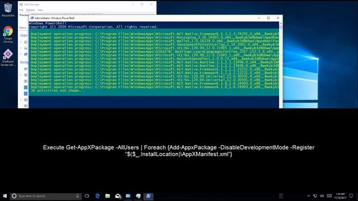Viewport: 358px width, 201px height.
Task: Launch Microsoft Edge from the taskbar
Action: tap(97, 196)
